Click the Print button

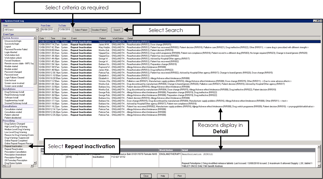coord(179,176)
